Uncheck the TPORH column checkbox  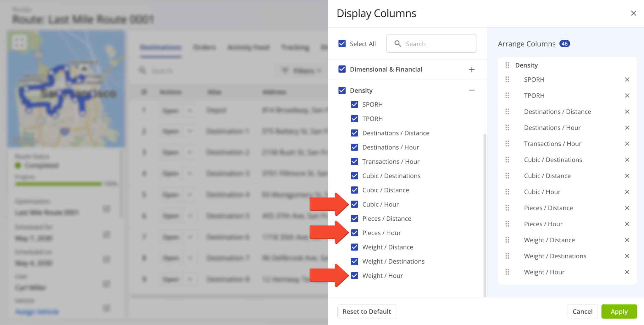click(354, 119)
